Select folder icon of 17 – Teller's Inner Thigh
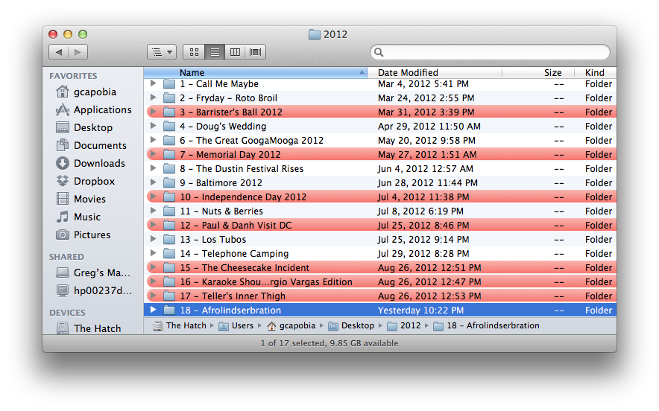This screenshot has height=411, width=659. pyautogui.click(x=169, y=296)
